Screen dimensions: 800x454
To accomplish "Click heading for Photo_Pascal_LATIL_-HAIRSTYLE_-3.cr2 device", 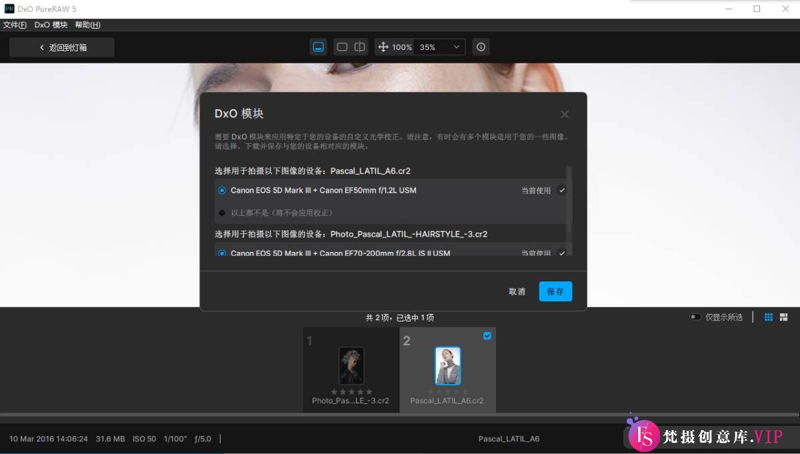I will click(351, 234).
